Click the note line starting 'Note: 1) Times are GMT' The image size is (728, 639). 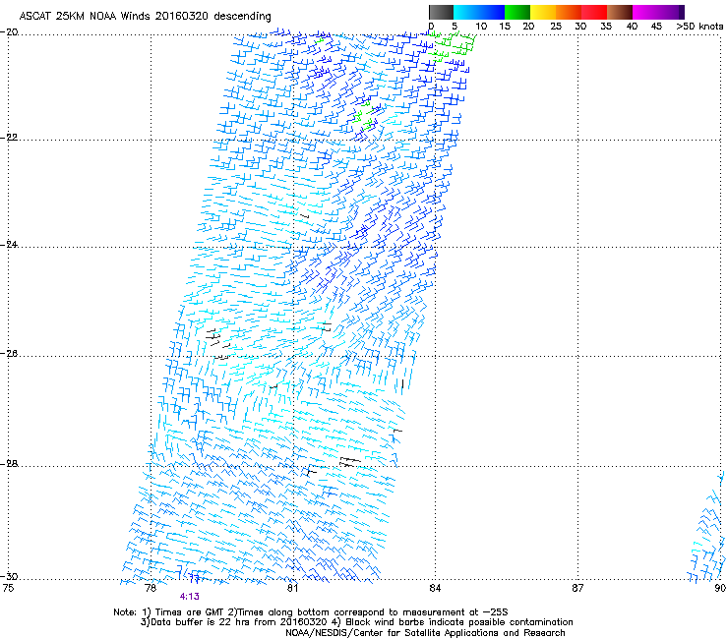tap(311, 612)
